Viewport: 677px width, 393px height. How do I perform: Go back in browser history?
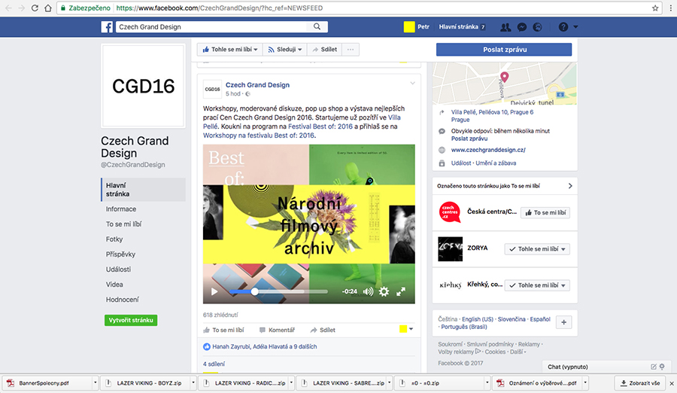[8, 8]
